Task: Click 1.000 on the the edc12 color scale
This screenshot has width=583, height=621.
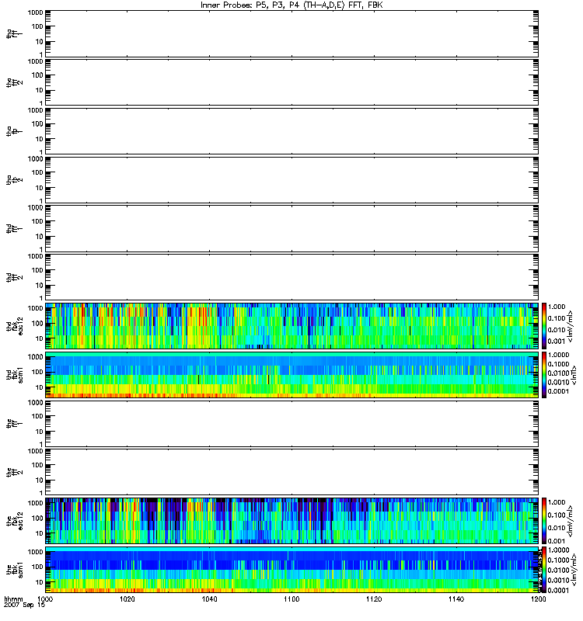Action: (x=557, y=502)
